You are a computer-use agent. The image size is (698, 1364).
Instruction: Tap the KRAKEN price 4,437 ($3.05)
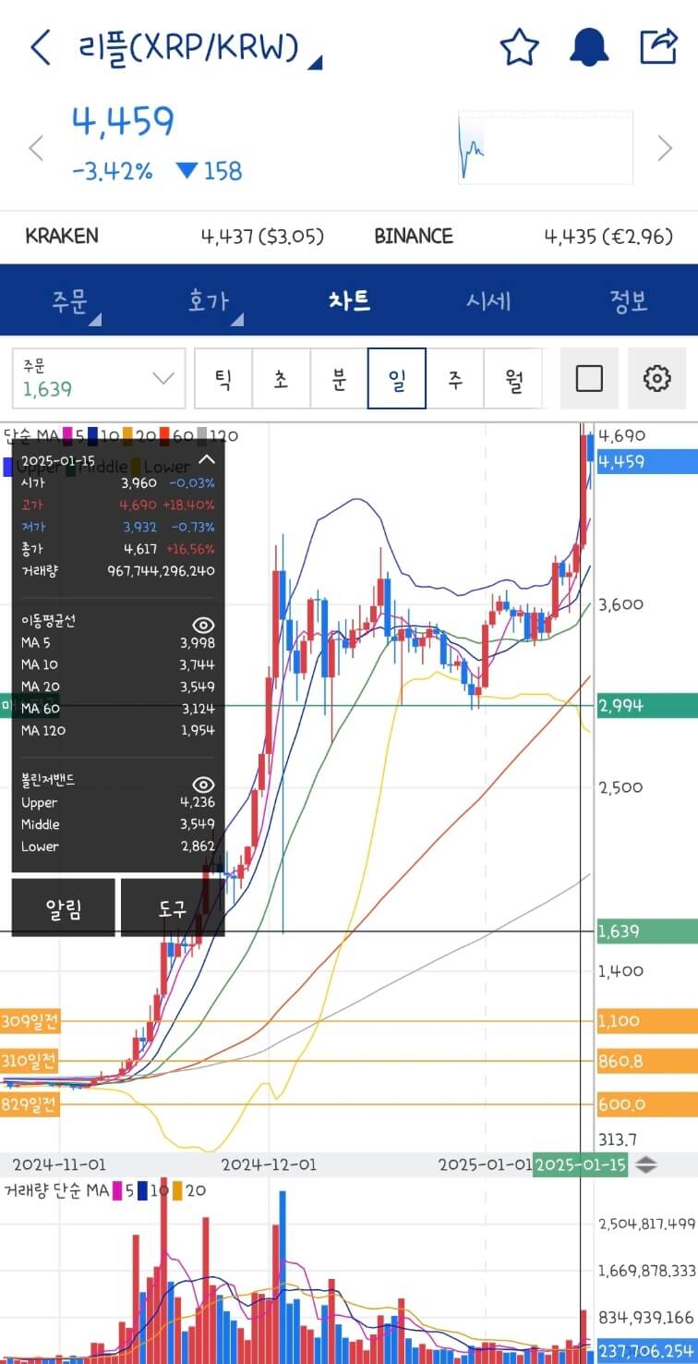pyautogui.click(x=262, y=237)
